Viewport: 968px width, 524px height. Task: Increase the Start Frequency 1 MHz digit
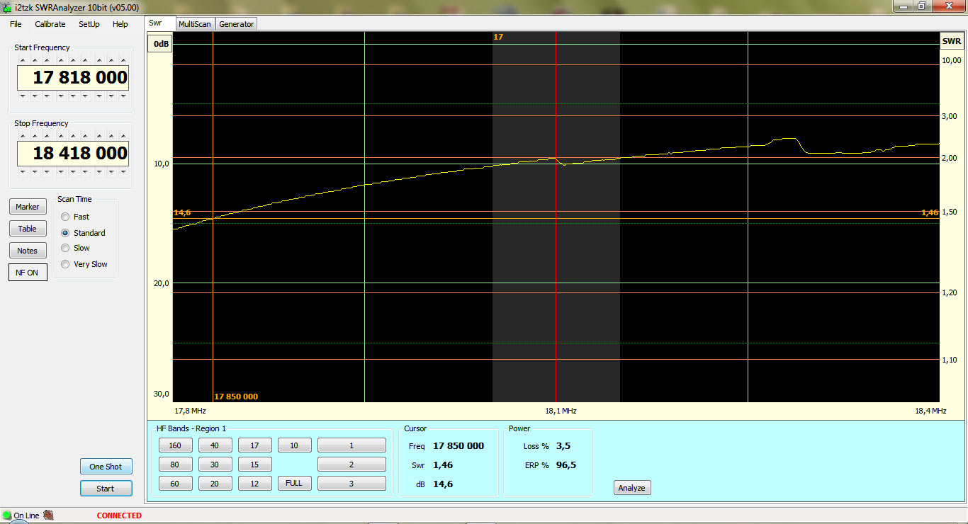pos(47,60)
